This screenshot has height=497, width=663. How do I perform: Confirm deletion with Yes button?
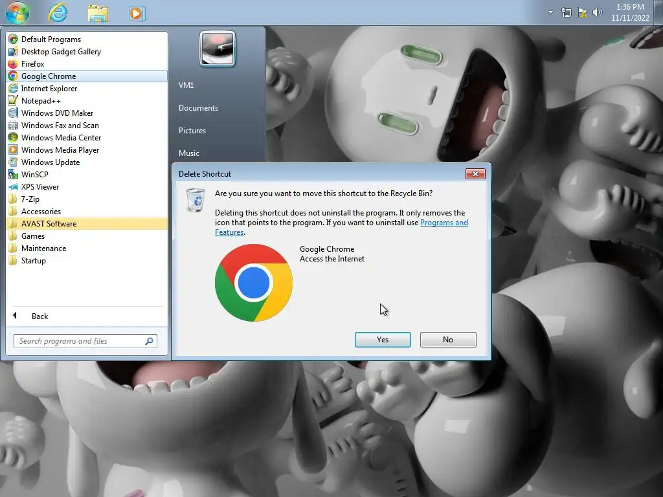tap(383, 340)
